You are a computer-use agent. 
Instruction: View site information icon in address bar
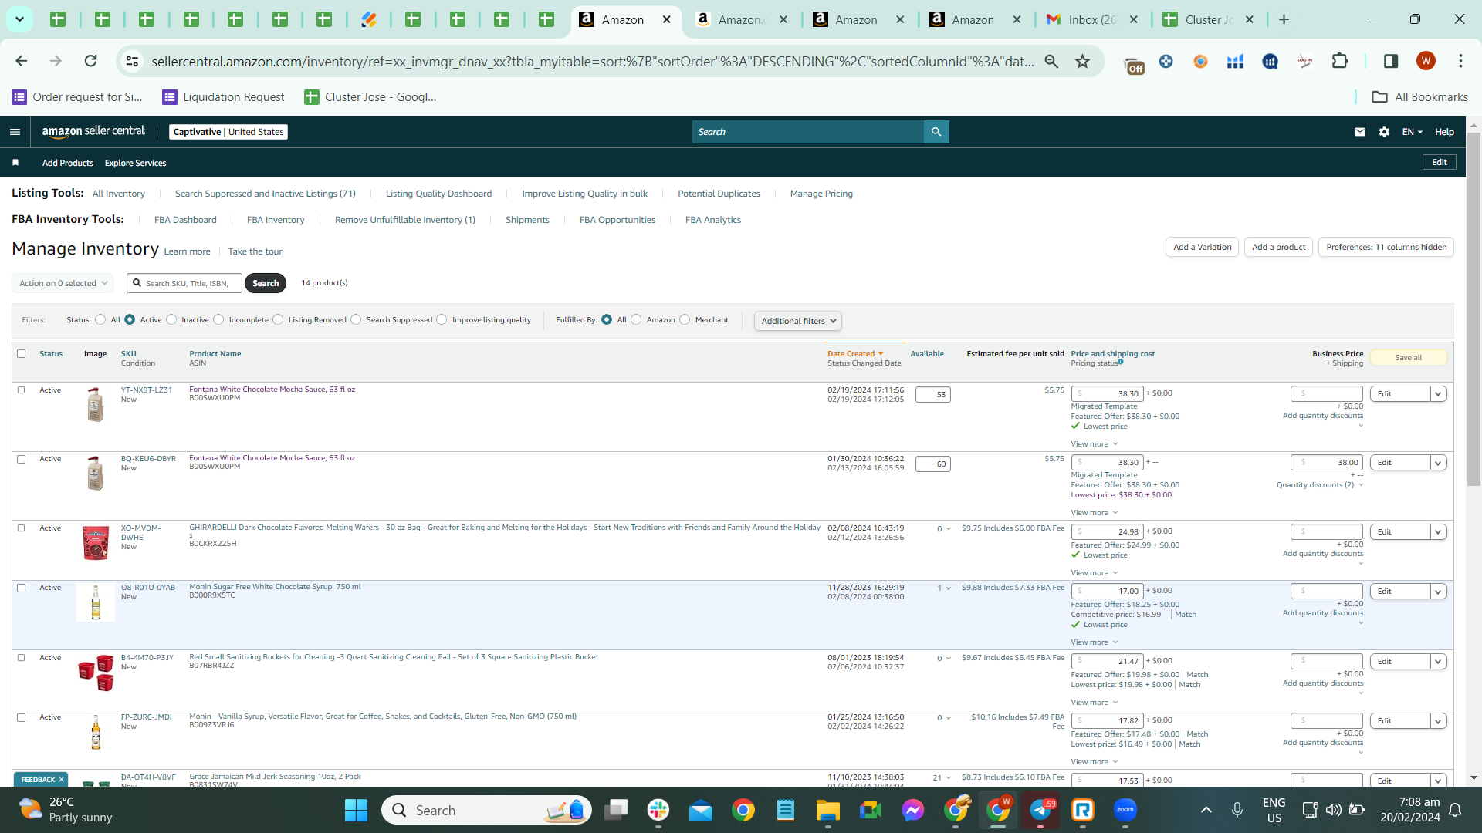132,61
